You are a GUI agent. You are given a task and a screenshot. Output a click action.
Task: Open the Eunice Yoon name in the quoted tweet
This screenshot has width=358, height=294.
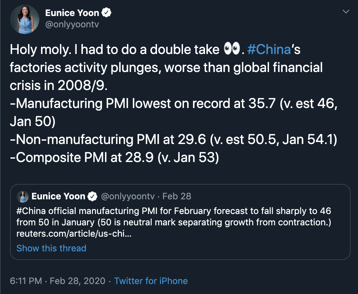[58, 196]
